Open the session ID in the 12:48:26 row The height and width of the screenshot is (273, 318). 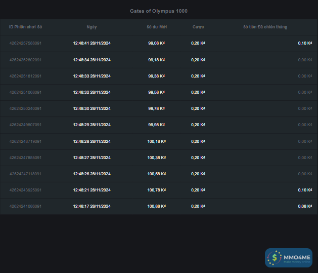[25, 174]
